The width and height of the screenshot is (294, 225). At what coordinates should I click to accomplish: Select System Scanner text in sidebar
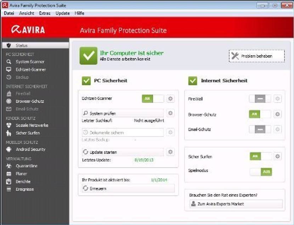30,62
